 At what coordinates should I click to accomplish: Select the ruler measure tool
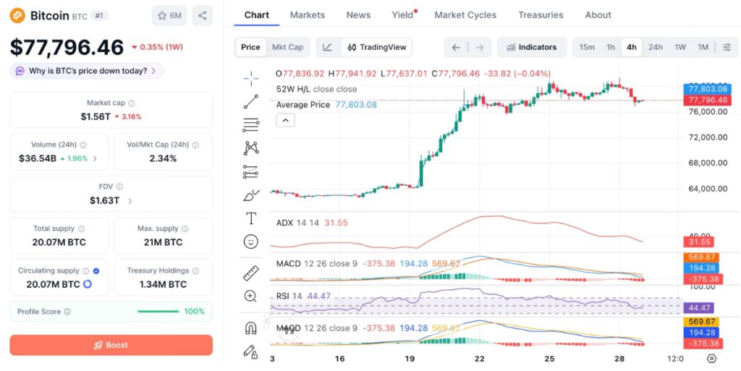pos(251,273)
